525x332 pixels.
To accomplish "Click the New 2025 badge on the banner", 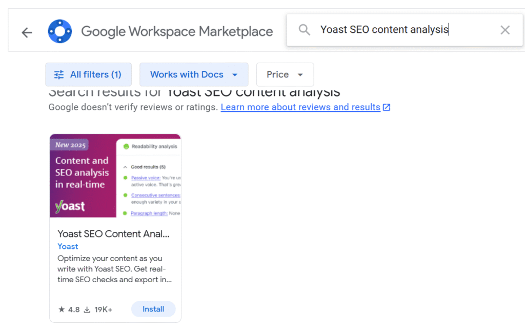I will tap(71, 145).
